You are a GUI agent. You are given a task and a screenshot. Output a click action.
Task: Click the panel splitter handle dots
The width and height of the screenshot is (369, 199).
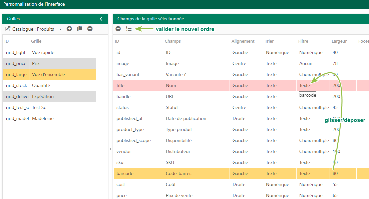coord(110,150)
